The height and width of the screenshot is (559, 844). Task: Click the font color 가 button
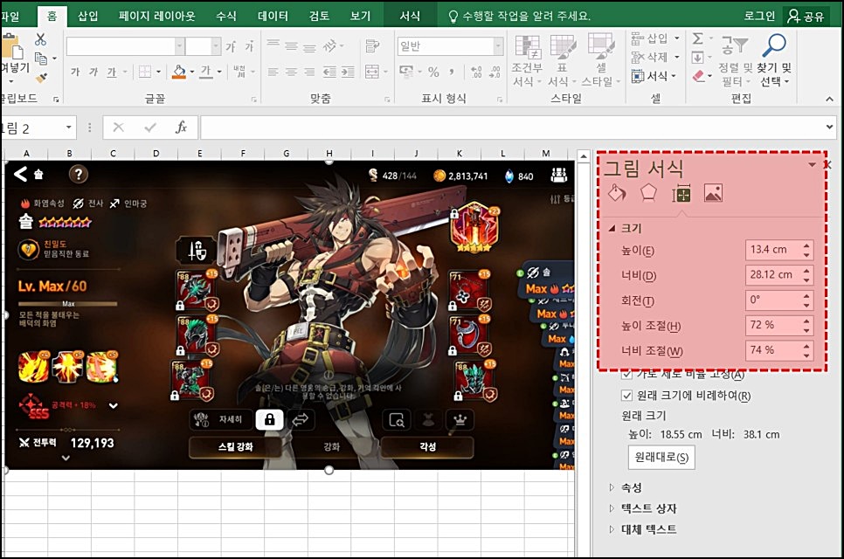(206, 72)
